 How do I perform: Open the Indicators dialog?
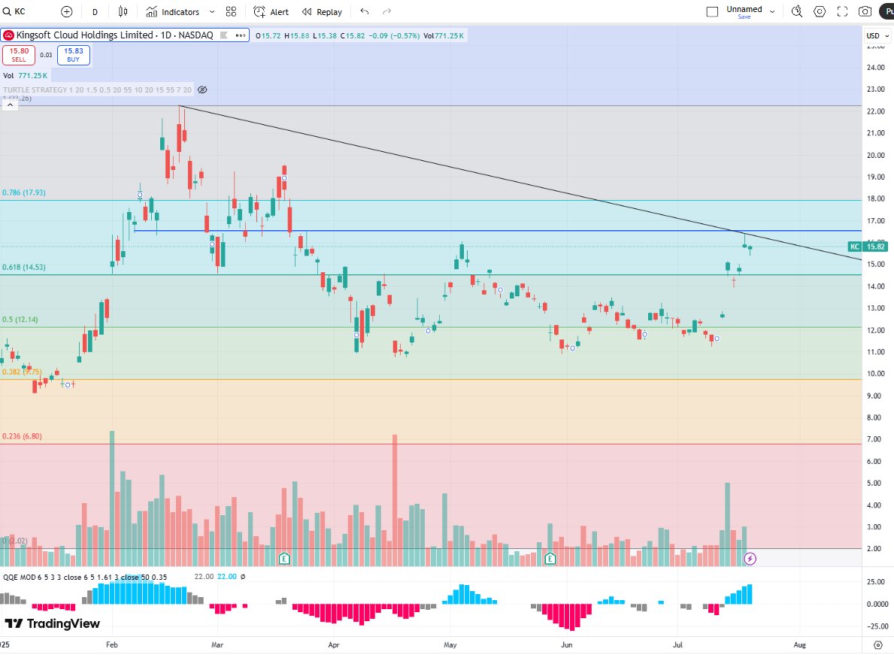tap(173, 12)
